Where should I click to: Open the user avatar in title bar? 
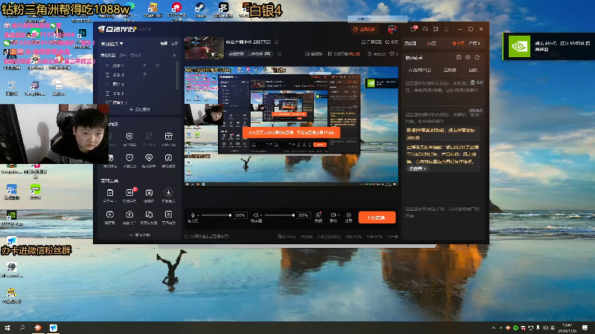pos(392,29)
